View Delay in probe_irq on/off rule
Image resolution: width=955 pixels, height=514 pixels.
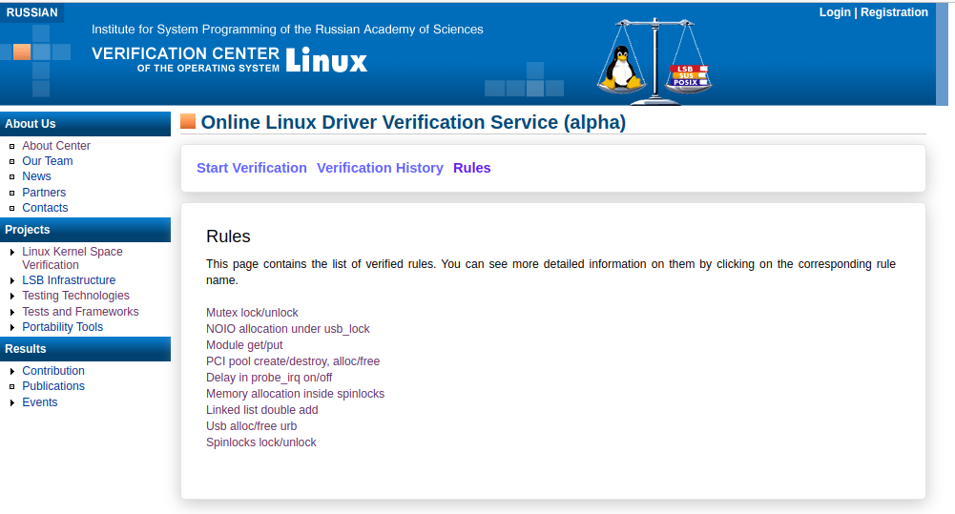pos(269,378)
